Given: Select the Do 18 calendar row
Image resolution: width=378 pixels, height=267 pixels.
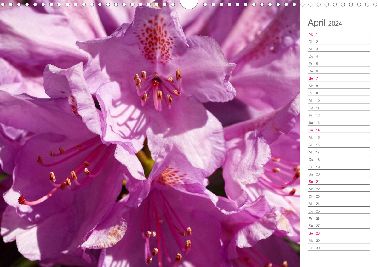Looking at the screenshot, I should pos(339,160).
